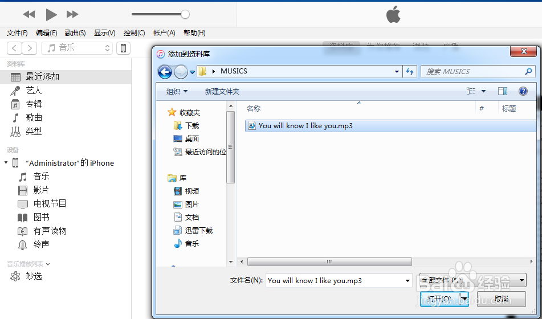
Task: Adjust the iTunes volume slider knob
Action: pos(185,14)
